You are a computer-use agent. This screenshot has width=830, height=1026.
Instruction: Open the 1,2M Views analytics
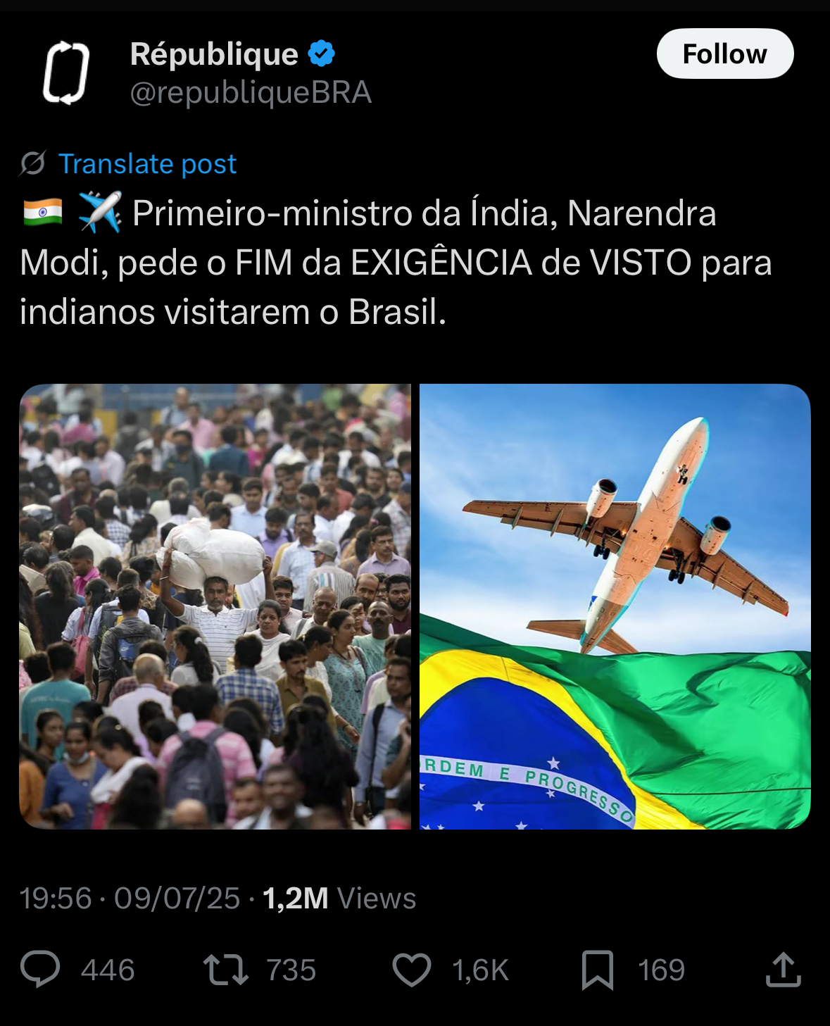point(339,898)
